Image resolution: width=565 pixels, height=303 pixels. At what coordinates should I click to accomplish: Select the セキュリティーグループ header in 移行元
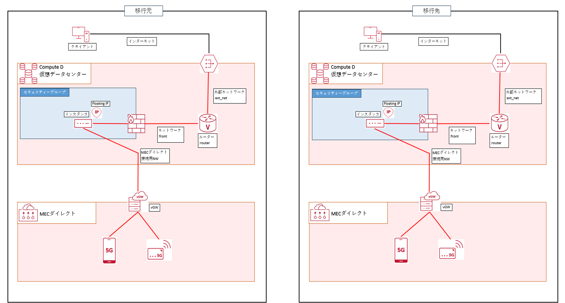pyautogui.click(x=45, y=92)
